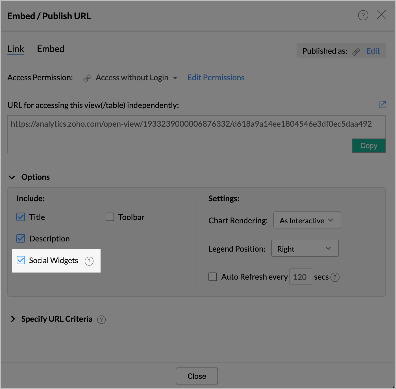Screen dimensions: 396x389
Task: Click the Social Widgets help icon
Action: [x=89, y=261]
